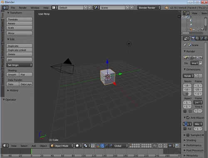The image size is (208, 158).
Task: Switch to Render Layers properties tab icon
Action: pyautogui.click(x=197, y=38)
